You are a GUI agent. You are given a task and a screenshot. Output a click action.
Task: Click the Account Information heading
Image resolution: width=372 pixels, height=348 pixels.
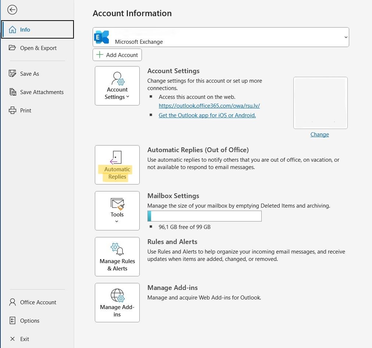pyautogui.click(x=132, y=13)
